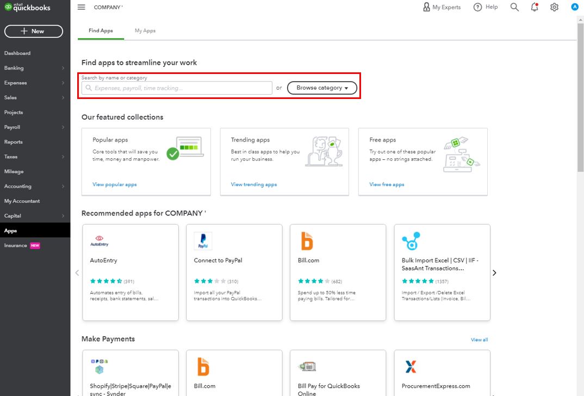Image resolution: width=584 pixels, height=396 pixels.
Task: Click the AutoEntry app logo
Action: pos(99,241)
